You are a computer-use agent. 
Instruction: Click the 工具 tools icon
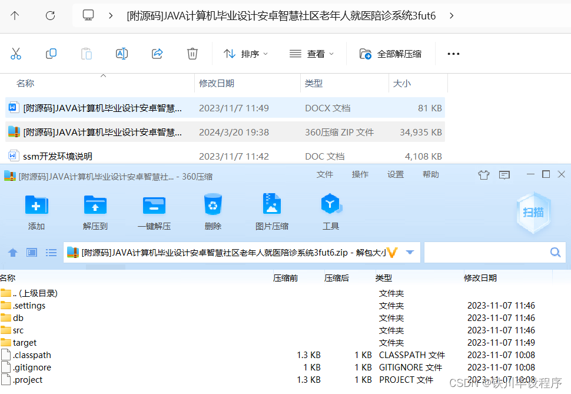pyautogui.click(x=331, y=212)
